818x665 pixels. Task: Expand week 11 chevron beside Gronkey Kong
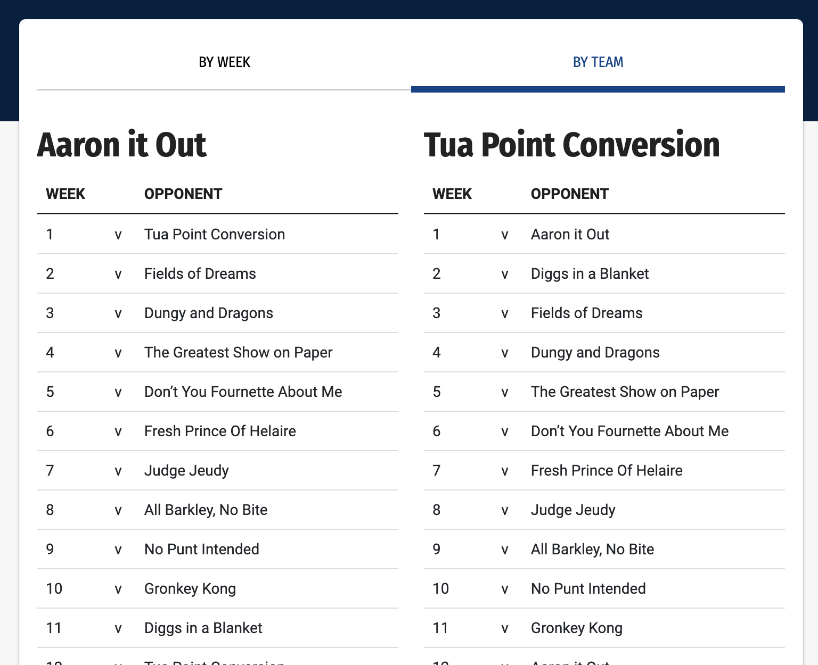point(504,628)
